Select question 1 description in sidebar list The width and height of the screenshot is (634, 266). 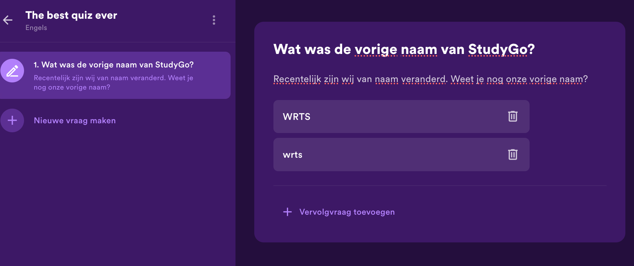coord(113,82)
